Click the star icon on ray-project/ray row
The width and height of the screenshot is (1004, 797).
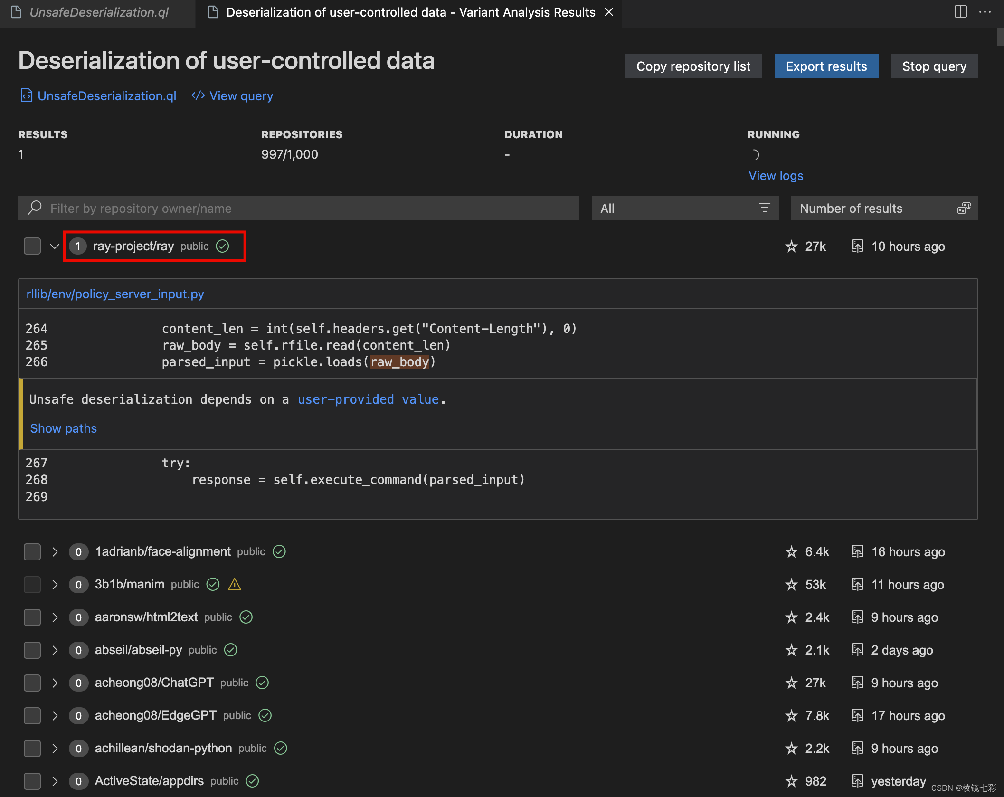[x=791, y=246]
